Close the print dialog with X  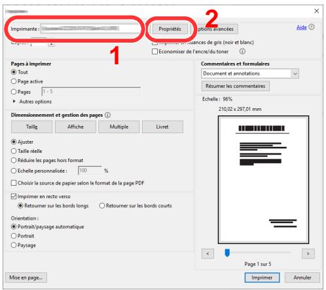[316, 11]
